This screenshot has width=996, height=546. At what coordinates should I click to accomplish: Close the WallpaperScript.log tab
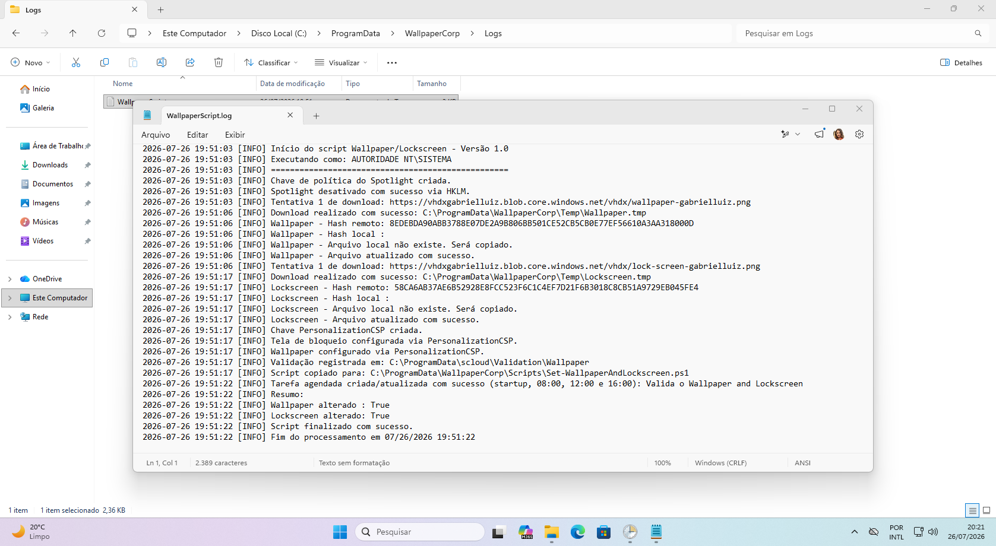[290, 115]
